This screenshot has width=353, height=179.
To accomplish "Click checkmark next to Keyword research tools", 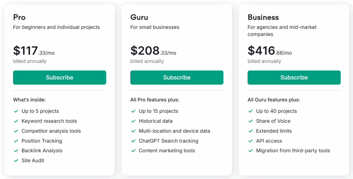I will pos(16,121).
